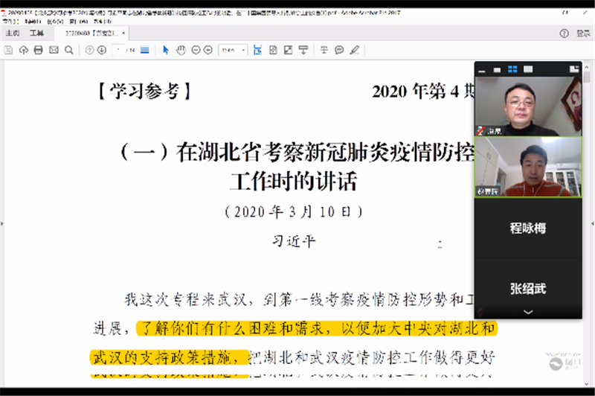
Task: Switch video panel to gallery grid view
Action: tap(512, 69)
